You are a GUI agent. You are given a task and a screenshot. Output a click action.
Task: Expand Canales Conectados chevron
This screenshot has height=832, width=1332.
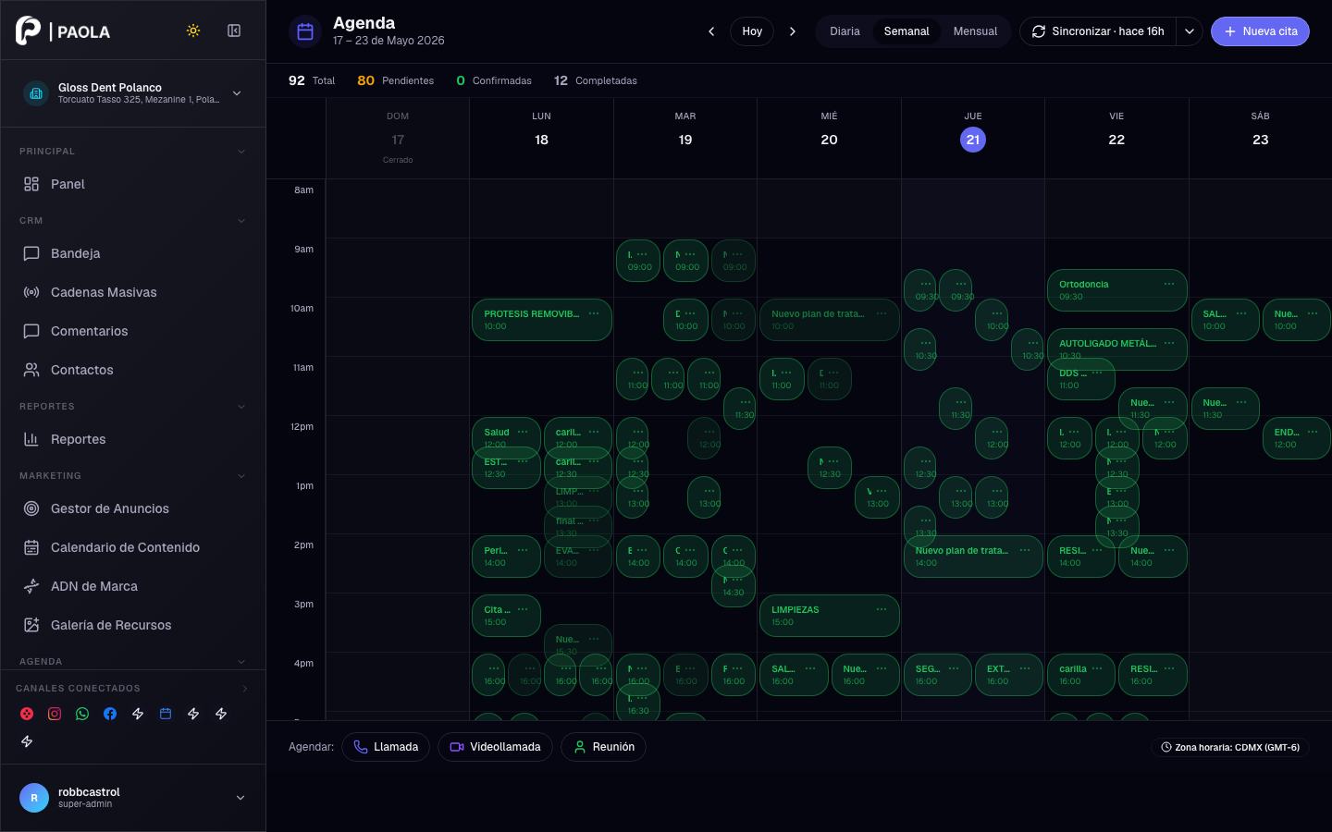point(245,689)
